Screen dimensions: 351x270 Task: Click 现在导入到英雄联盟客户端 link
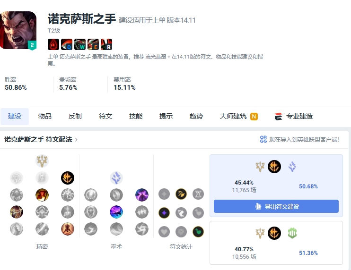click(x=300, y=140)
